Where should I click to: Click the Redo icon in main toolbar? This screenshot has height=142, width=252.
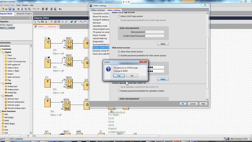38,9
